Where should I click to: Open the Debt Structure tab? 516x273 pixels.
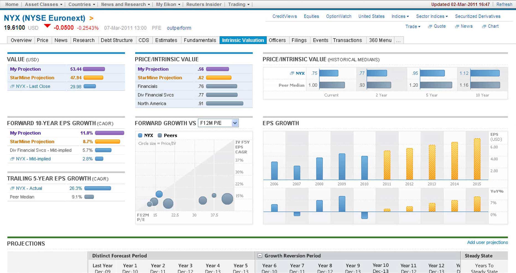pos(116,40)
